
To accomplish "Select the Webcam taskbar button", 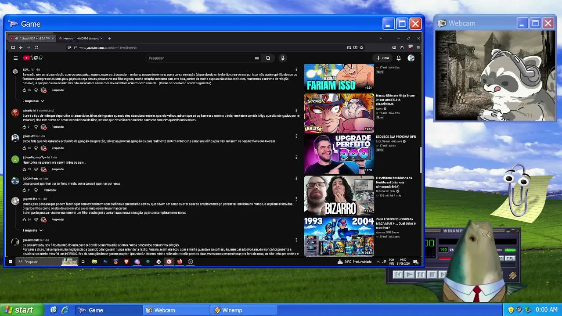I will [x=177, y=310].
